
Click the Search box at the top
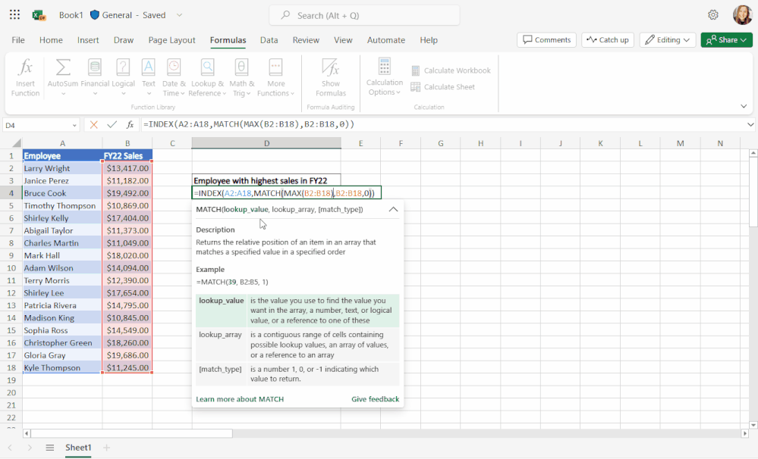(363, 14)
